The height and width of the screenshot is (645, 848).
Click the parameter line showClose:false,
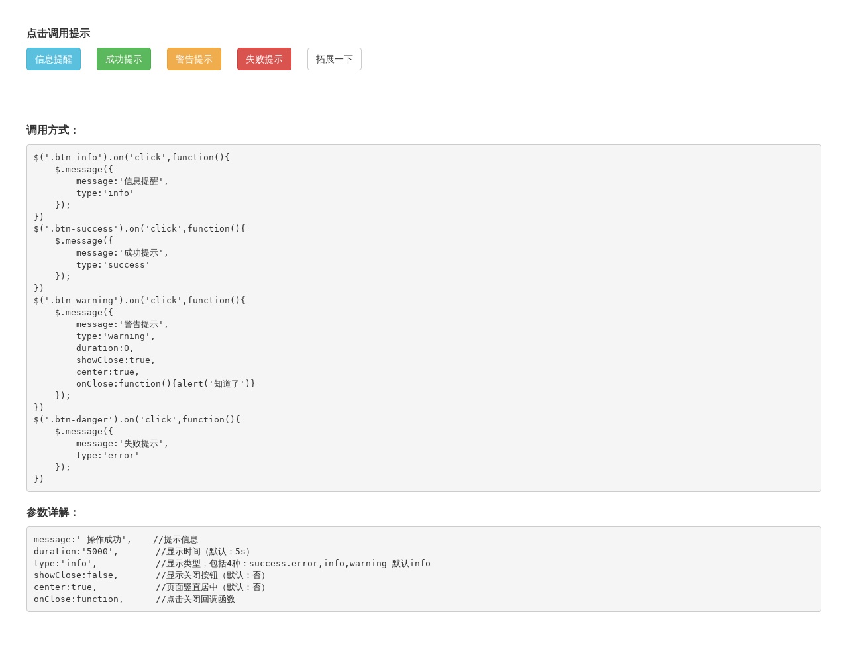point(76,575)
